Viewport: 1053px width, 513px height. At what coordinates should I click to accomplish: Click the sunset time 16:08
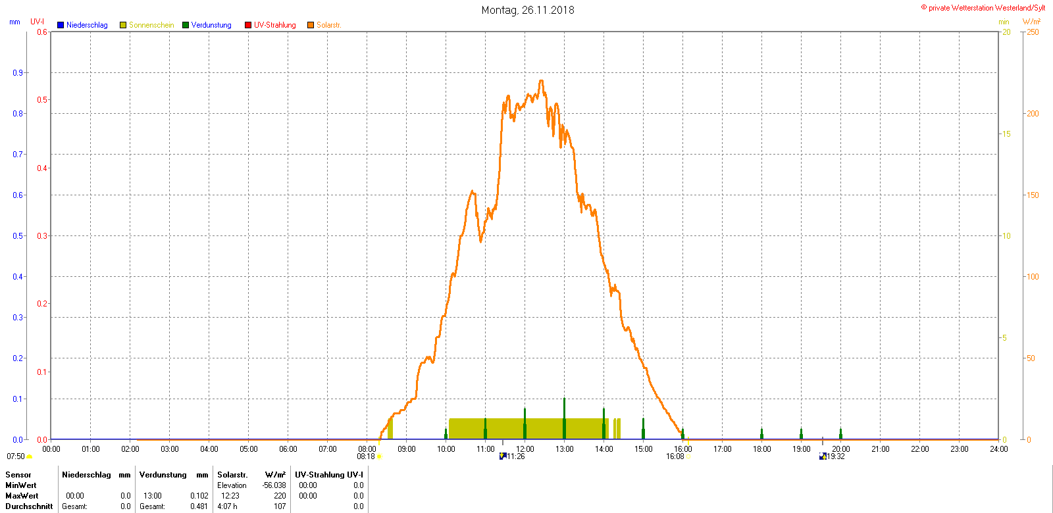pyautogui.click(x=675, y=456)
